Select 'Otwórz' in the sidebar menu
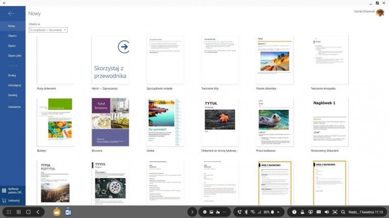The width and height of the screenshot is (389, 218). (x=12, y=36)
